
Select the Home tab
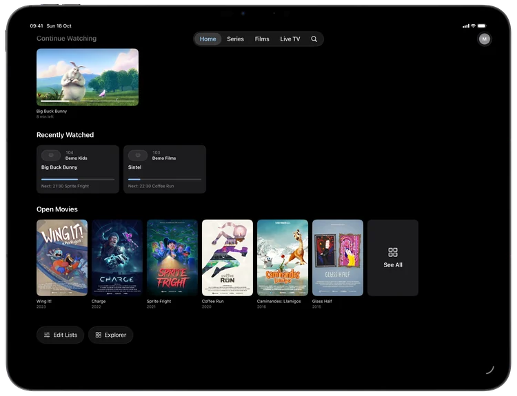[x=207, y=39]
